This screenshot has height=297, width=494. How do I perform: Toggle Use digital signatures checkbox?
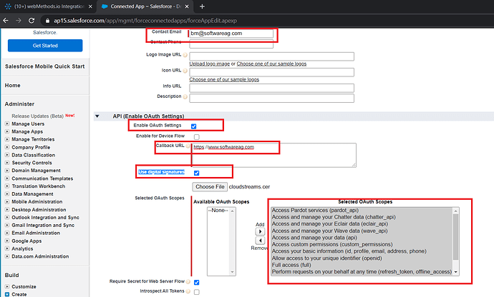(197, 173)
